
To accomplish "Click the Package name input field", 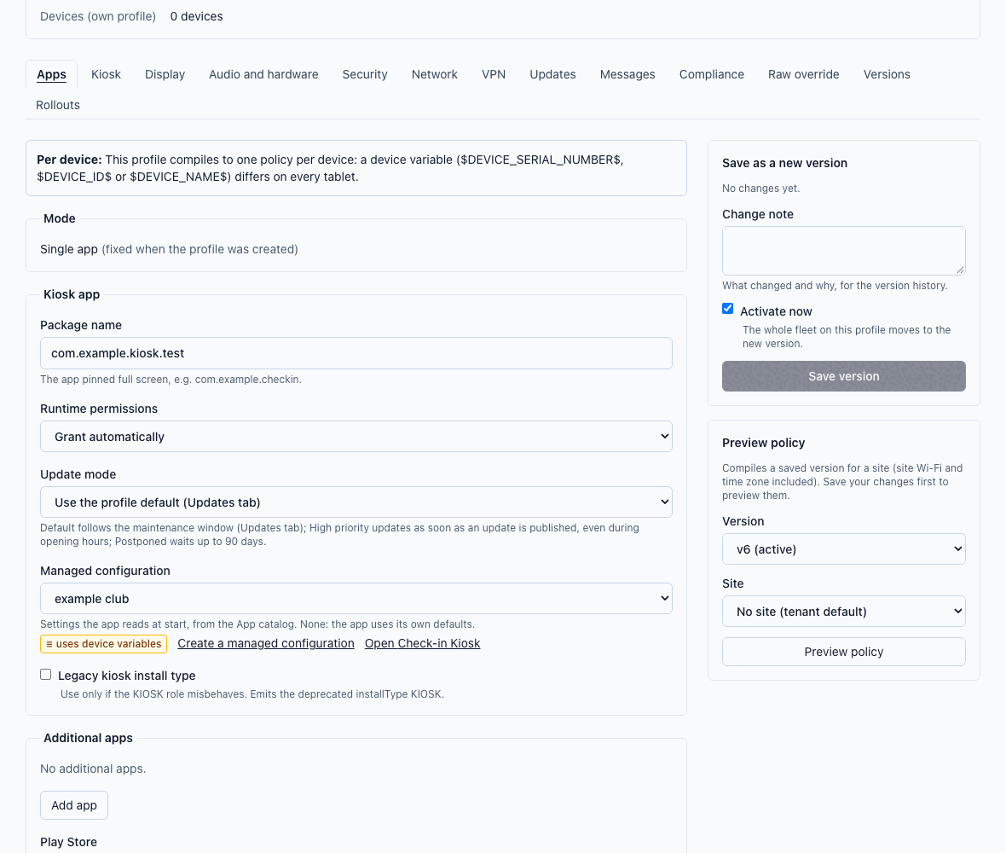I will coord(356,353).
